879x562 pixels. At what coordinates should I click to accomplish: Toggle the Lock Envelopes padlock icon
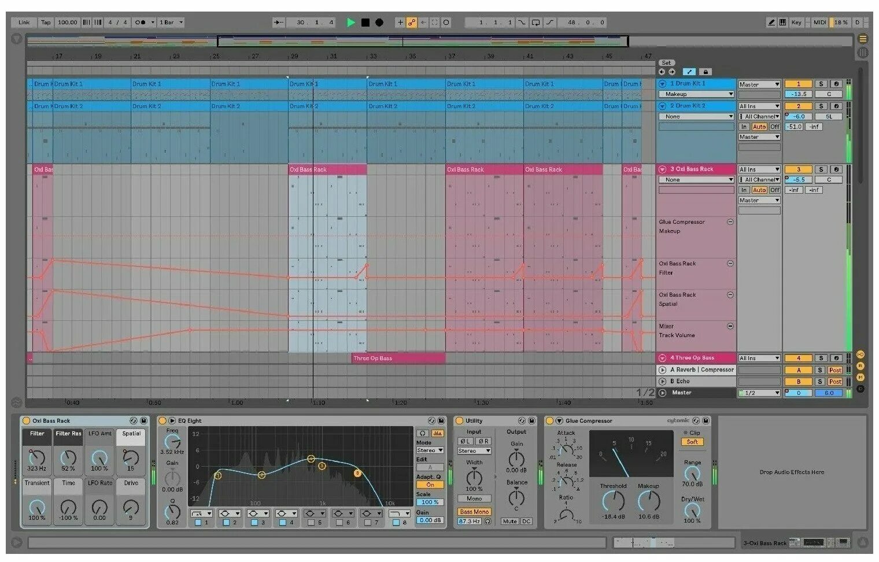coord(705,72)
